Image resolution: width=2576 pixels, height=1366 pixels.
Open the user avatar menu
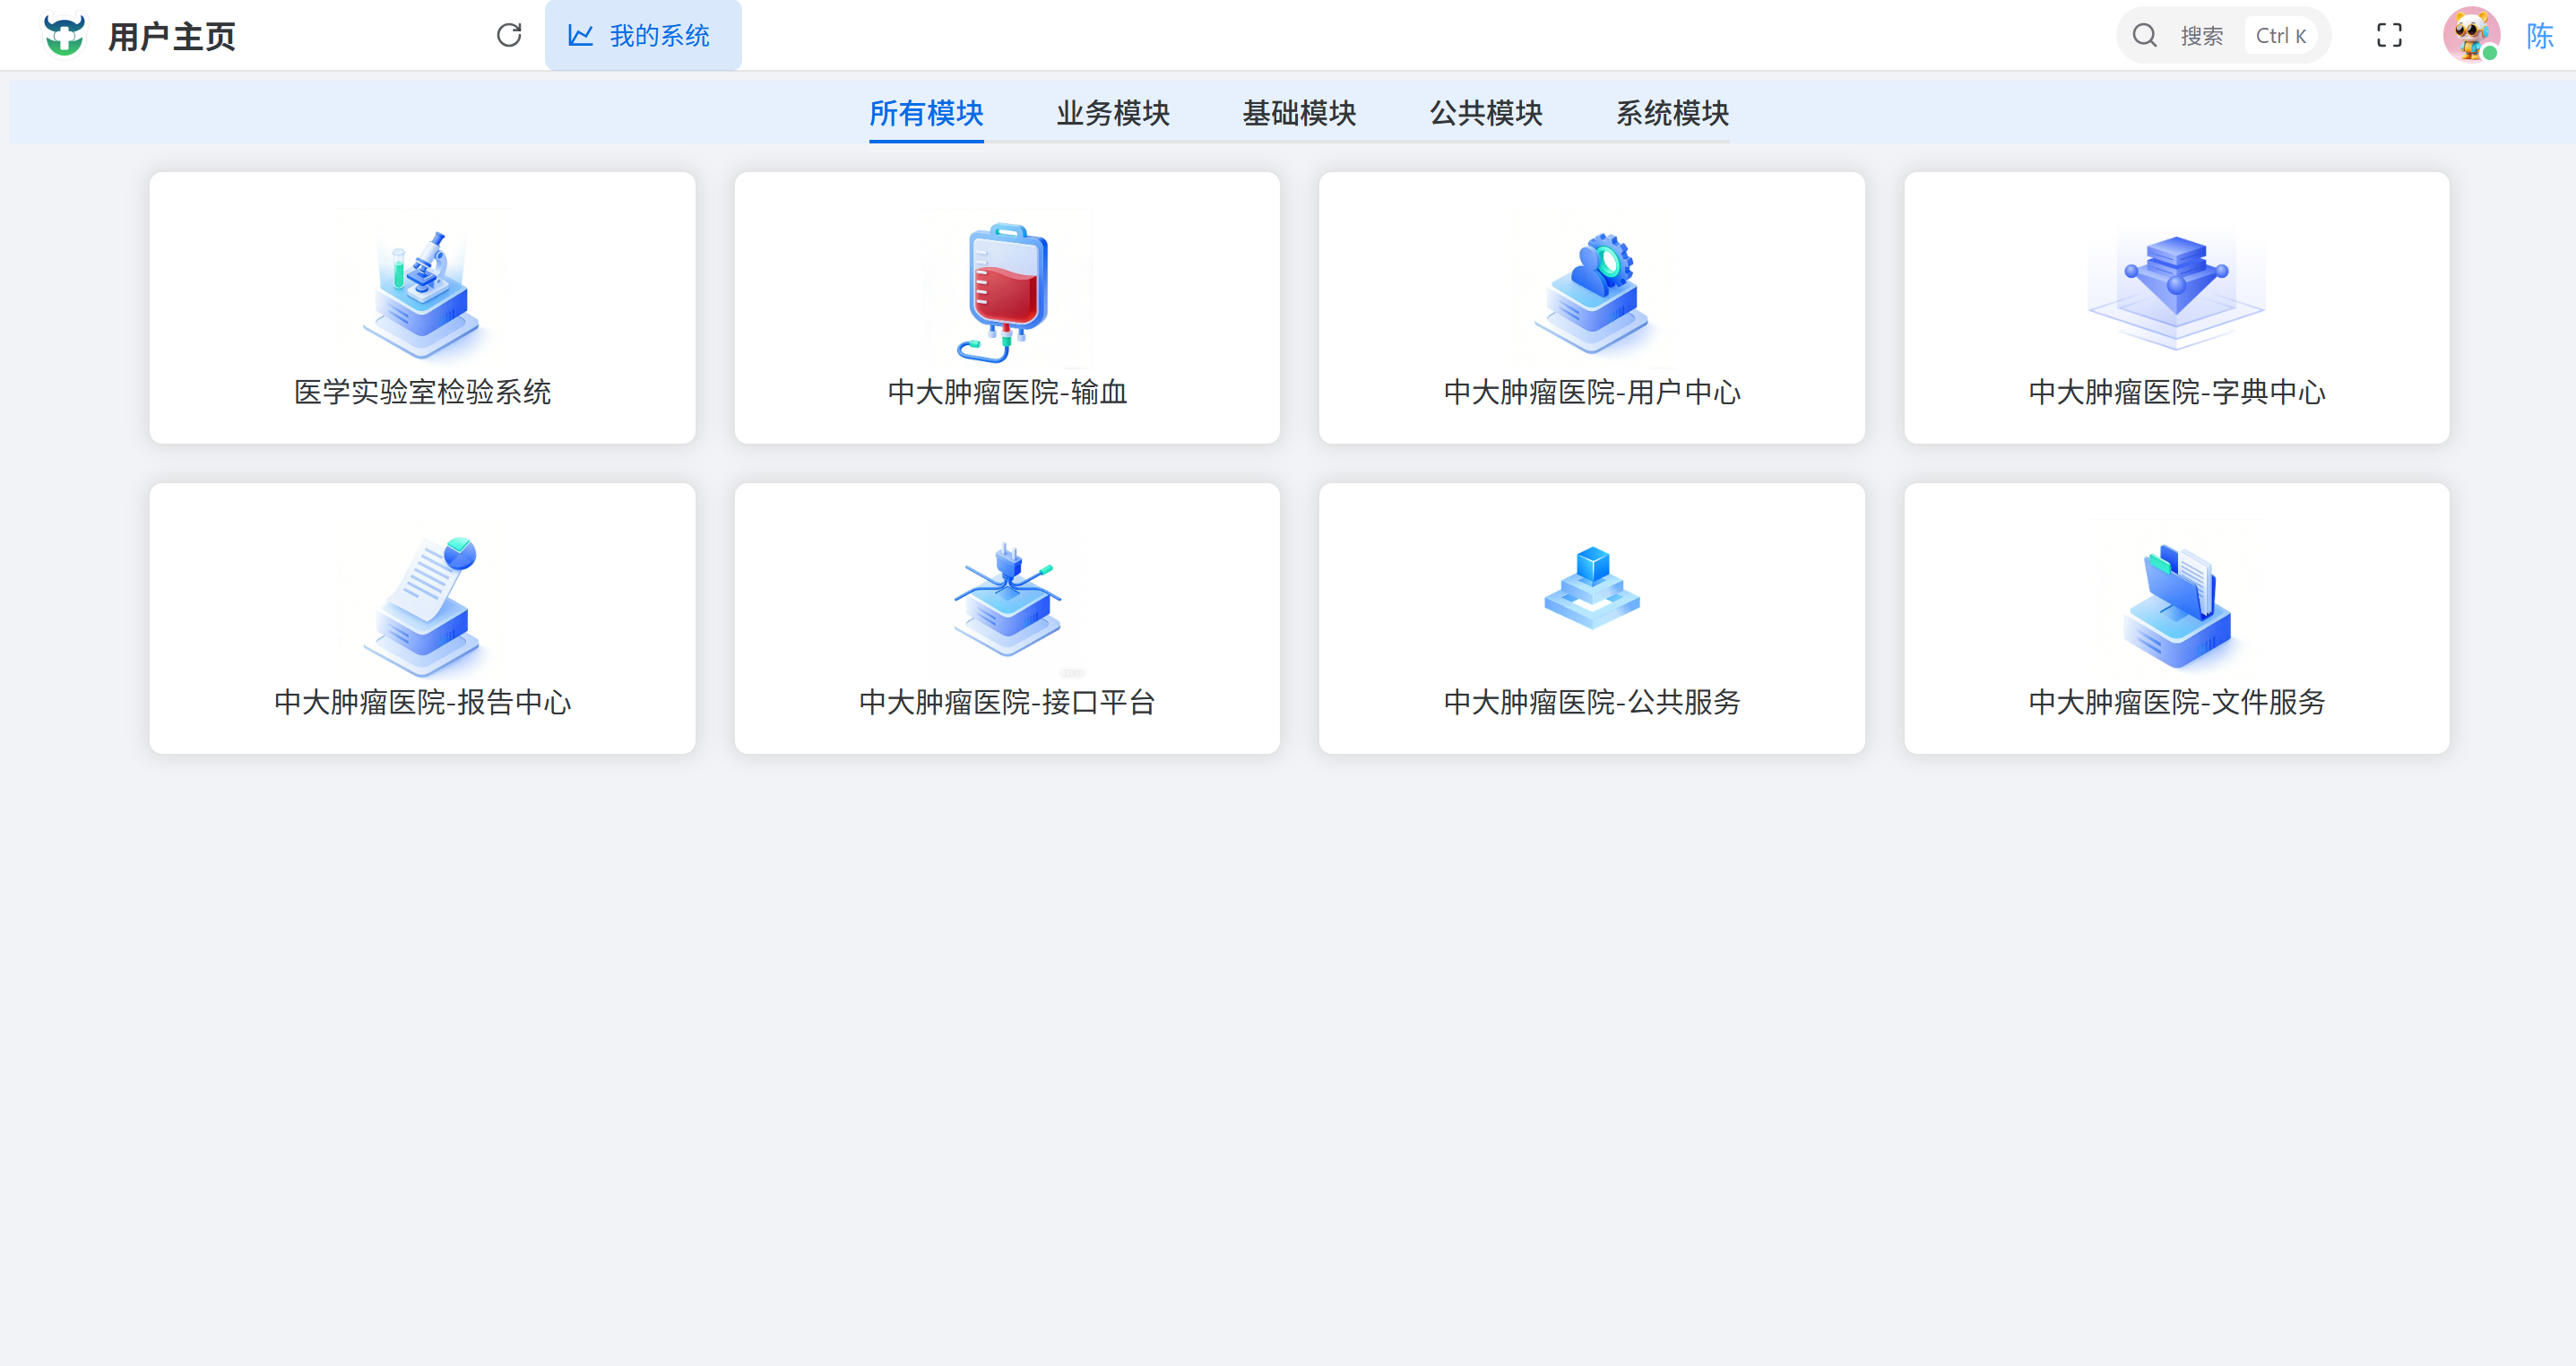2471,35
